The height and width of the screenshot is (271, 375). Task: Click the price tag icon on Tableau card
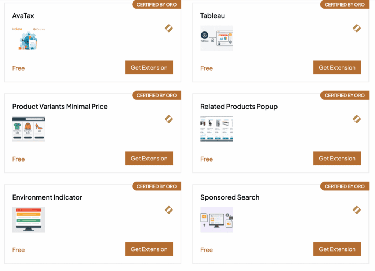pos(357,28)
